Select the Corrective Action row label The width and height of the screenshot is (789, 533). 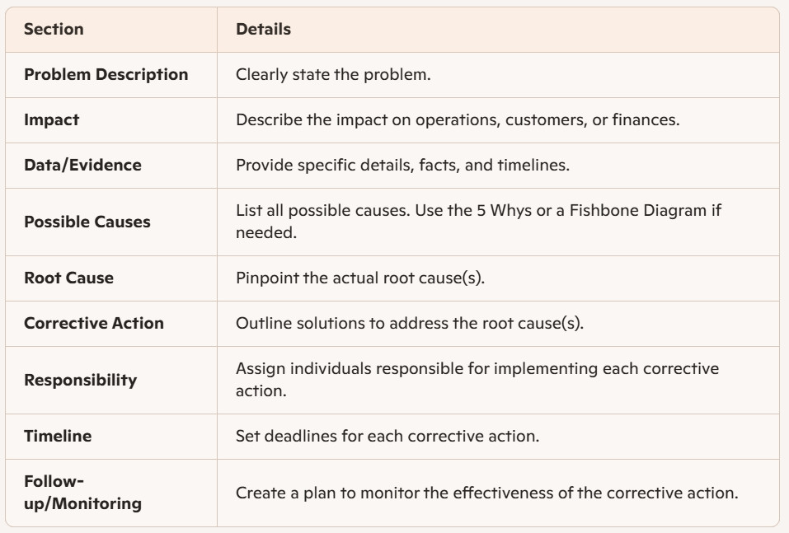point(94,323)
